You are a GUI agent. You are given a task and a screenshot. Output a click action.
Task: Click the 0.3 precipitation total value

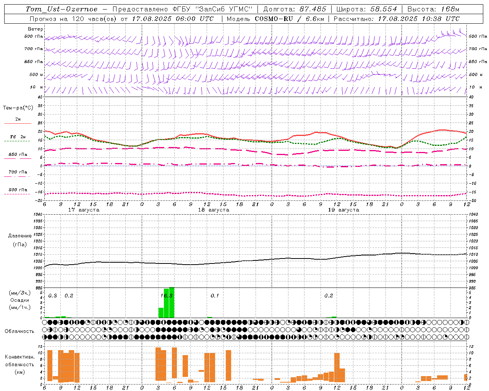[52, 296]
